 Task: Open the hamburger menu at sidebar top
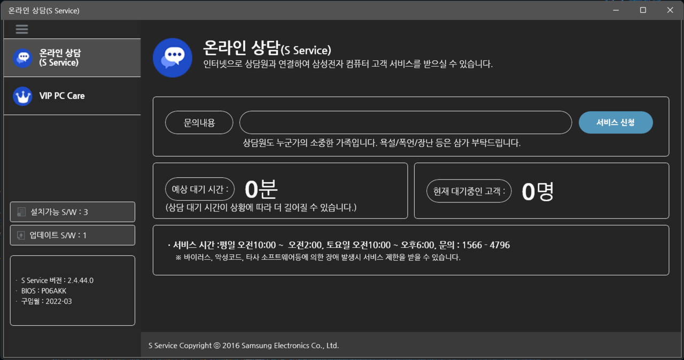pos(21,29)
